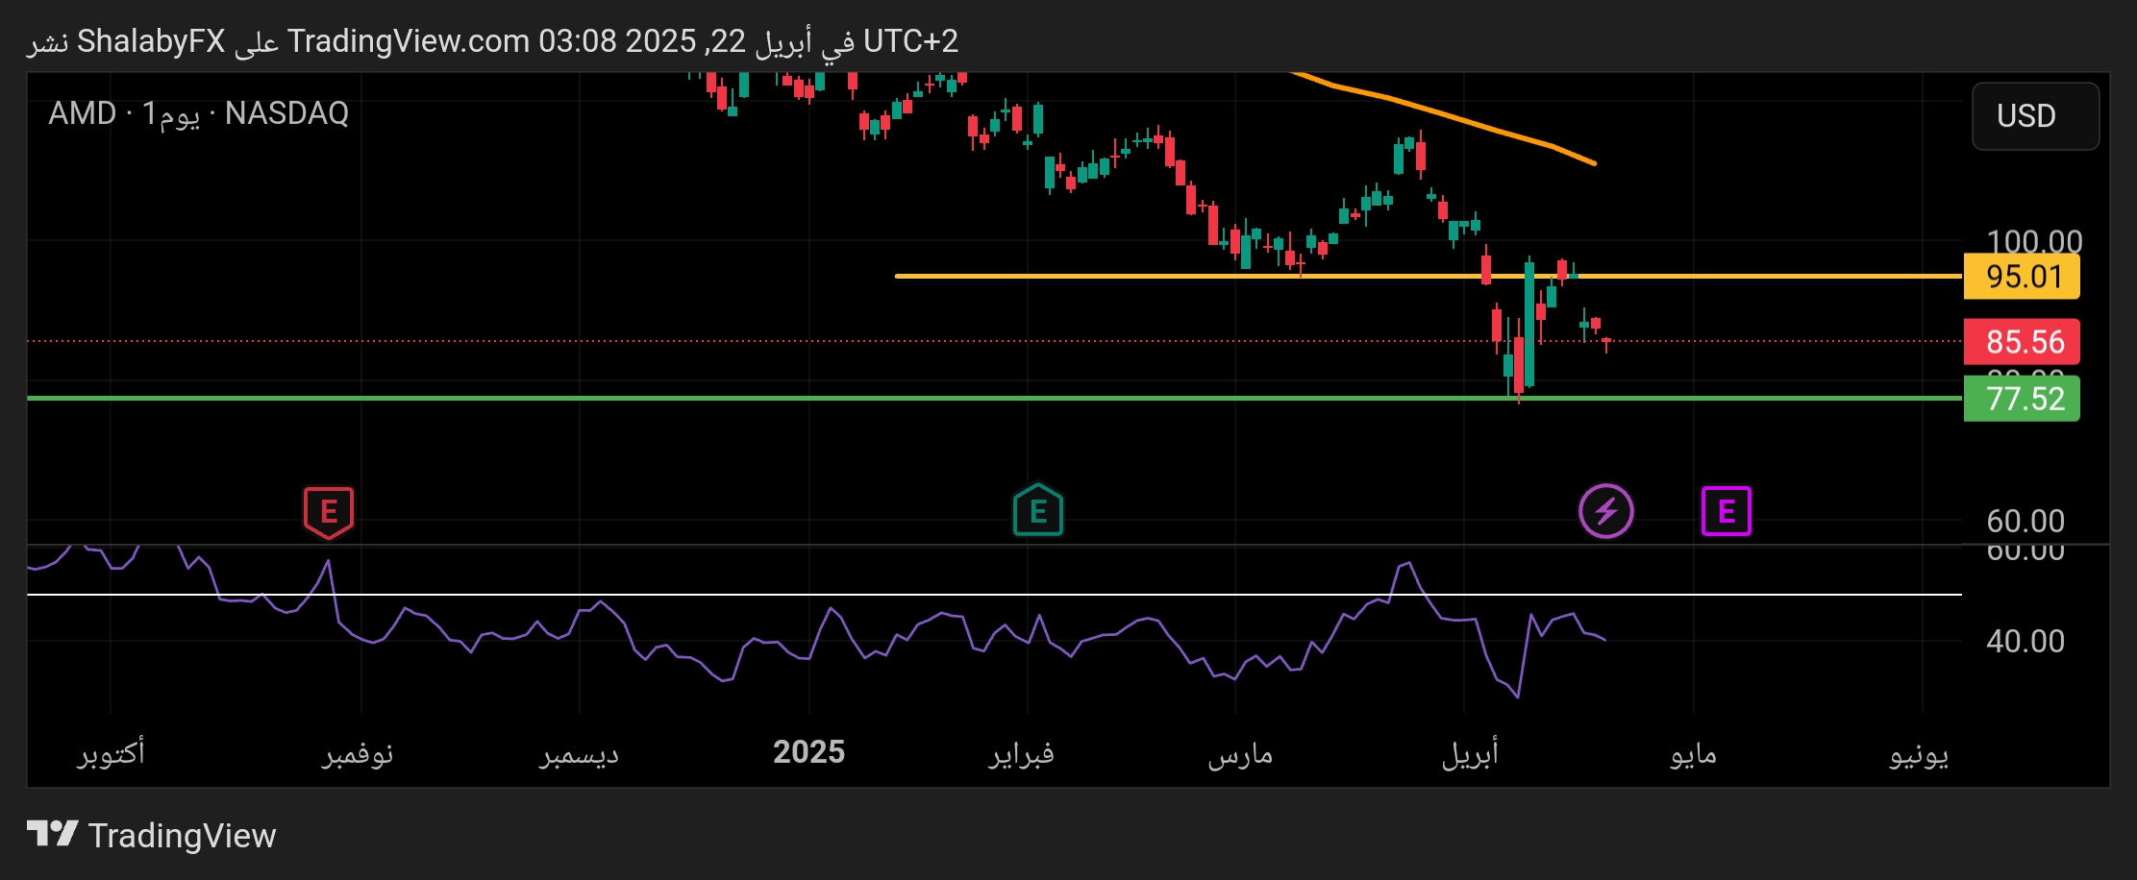
Task: Click the أبريل month label
Action: point(1470,754)
